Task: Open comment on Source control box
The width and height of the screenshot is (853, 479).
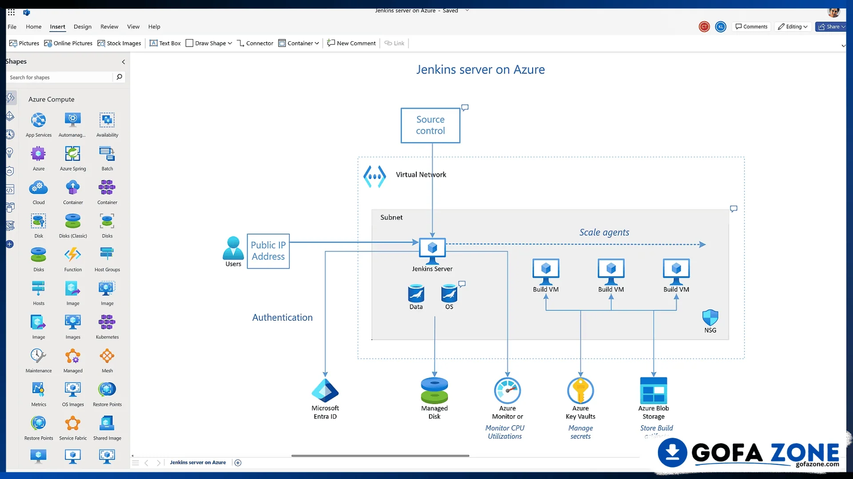Action: pyautogui.click(x=465, y=107)
